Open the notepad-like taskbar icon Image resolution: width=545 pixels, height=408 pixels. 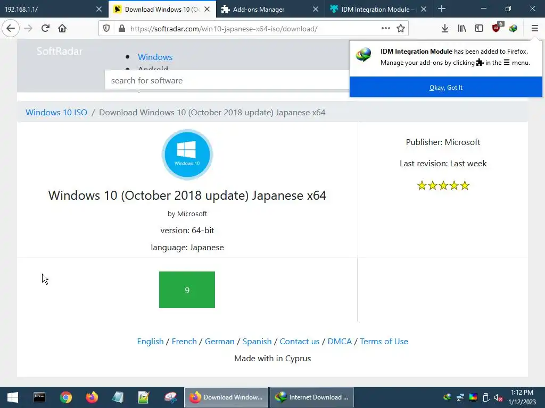pyautogui.click(x=118, y=397)
